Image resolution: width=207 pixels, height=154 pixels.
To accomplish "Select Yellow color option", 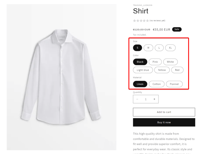I will tap(162, 70).
